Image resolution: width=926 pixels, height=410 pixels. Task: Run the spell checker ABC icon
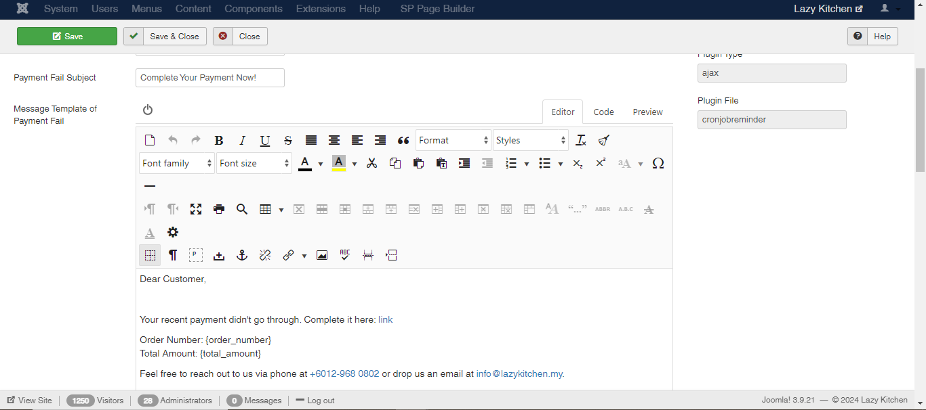pos(345,255)
